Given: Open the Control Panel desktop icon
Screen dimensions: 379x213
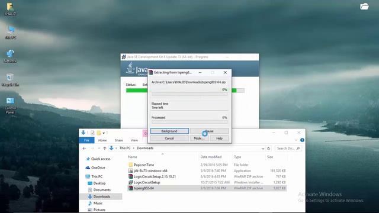Looking at the screenshot, I should click(x=10, y=105).
